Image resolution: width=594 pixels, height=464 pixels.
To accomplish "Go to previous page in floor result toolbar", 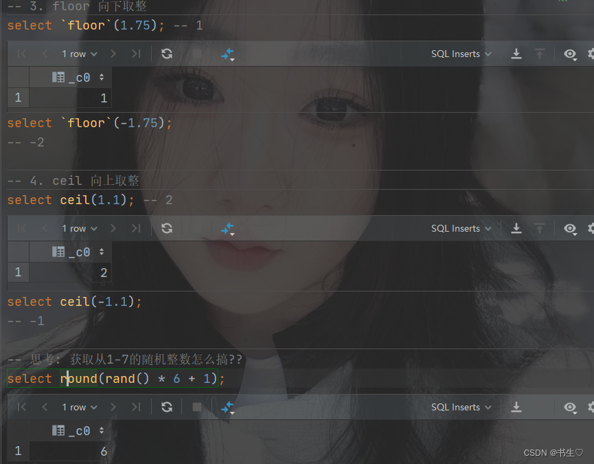I will tap(45, 54).
